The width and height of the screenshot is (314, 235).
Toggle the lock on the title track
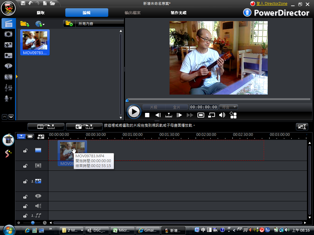[x=25, y=196]
